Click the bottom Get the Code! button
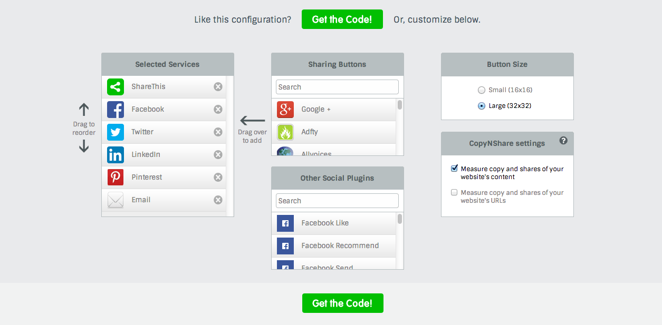 pos(342,303)
